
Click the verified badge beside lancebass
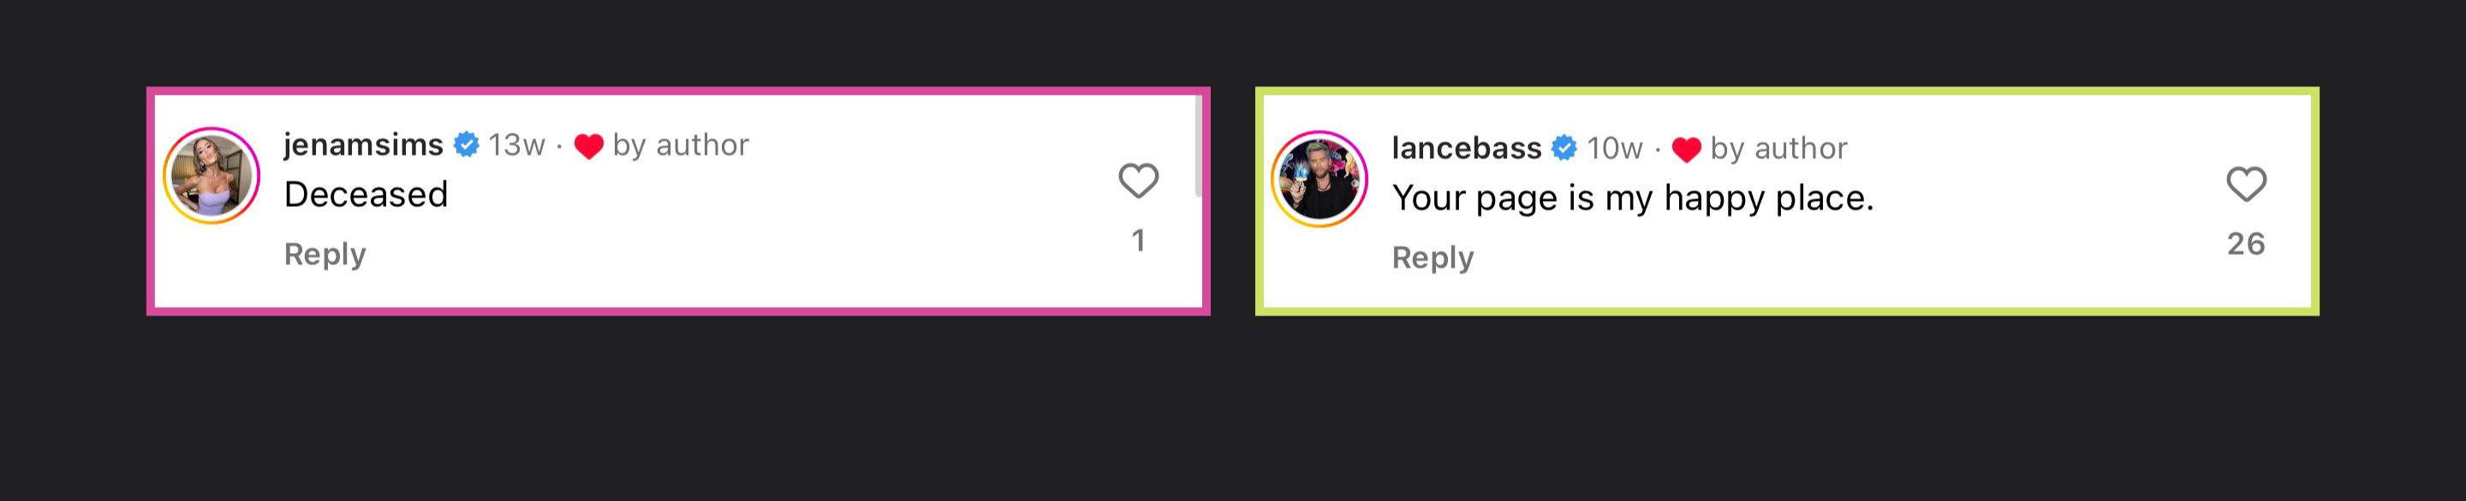[1564, 148]
